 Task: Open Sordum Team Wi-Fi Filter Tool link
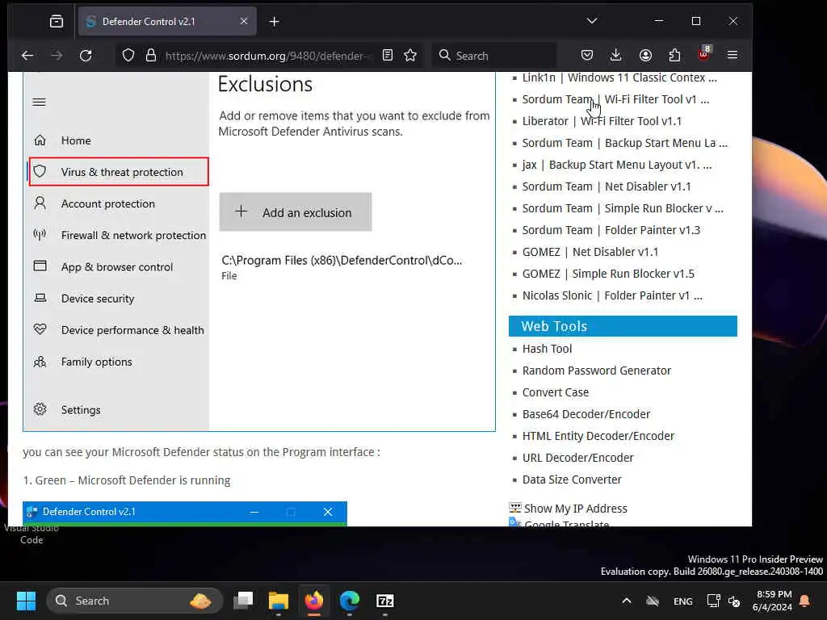[615, 99]
